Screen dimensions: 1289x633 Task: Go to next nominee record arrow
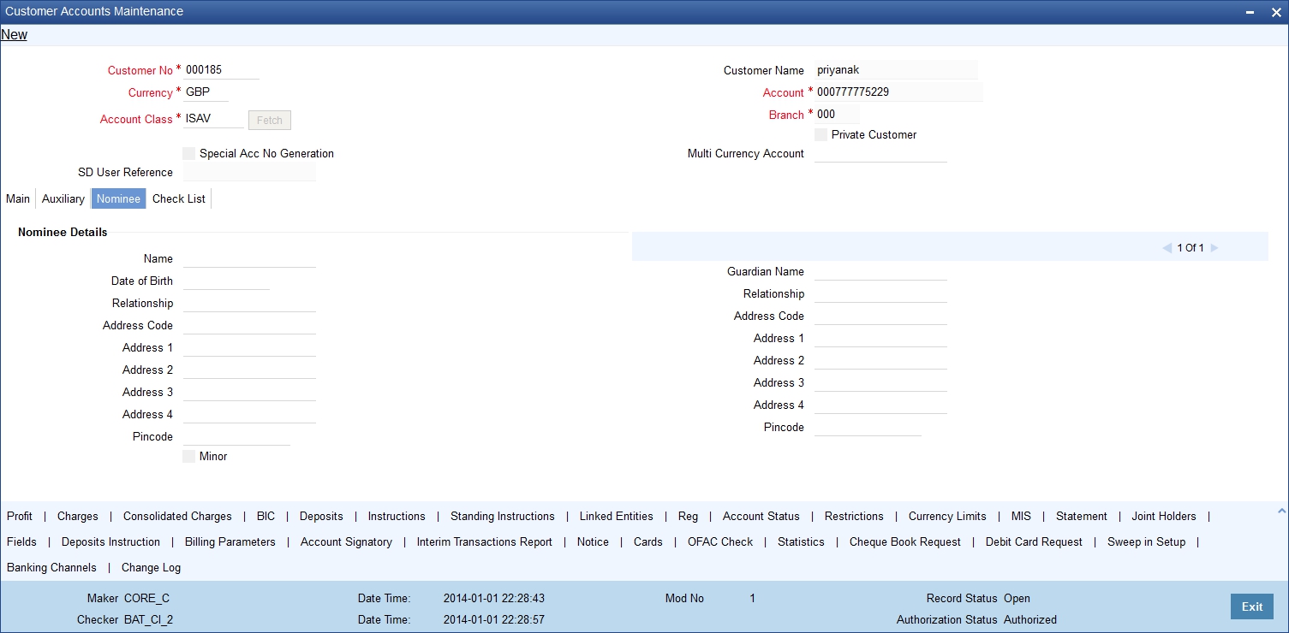tap(1214, 248)
